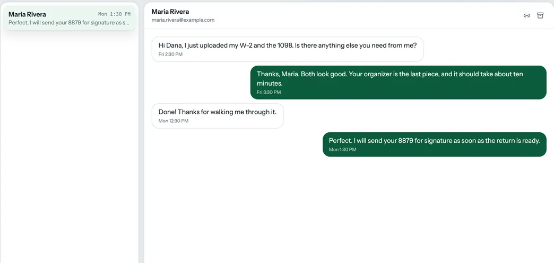Image resolution: width=554 pixels, height=263 pixels.
Task: Click the 'Mon 12:30 PM' timestamp
Action: click(x=173, y=121)
